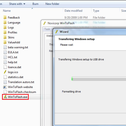Click the statistics.dat file icon

point(5,77)
